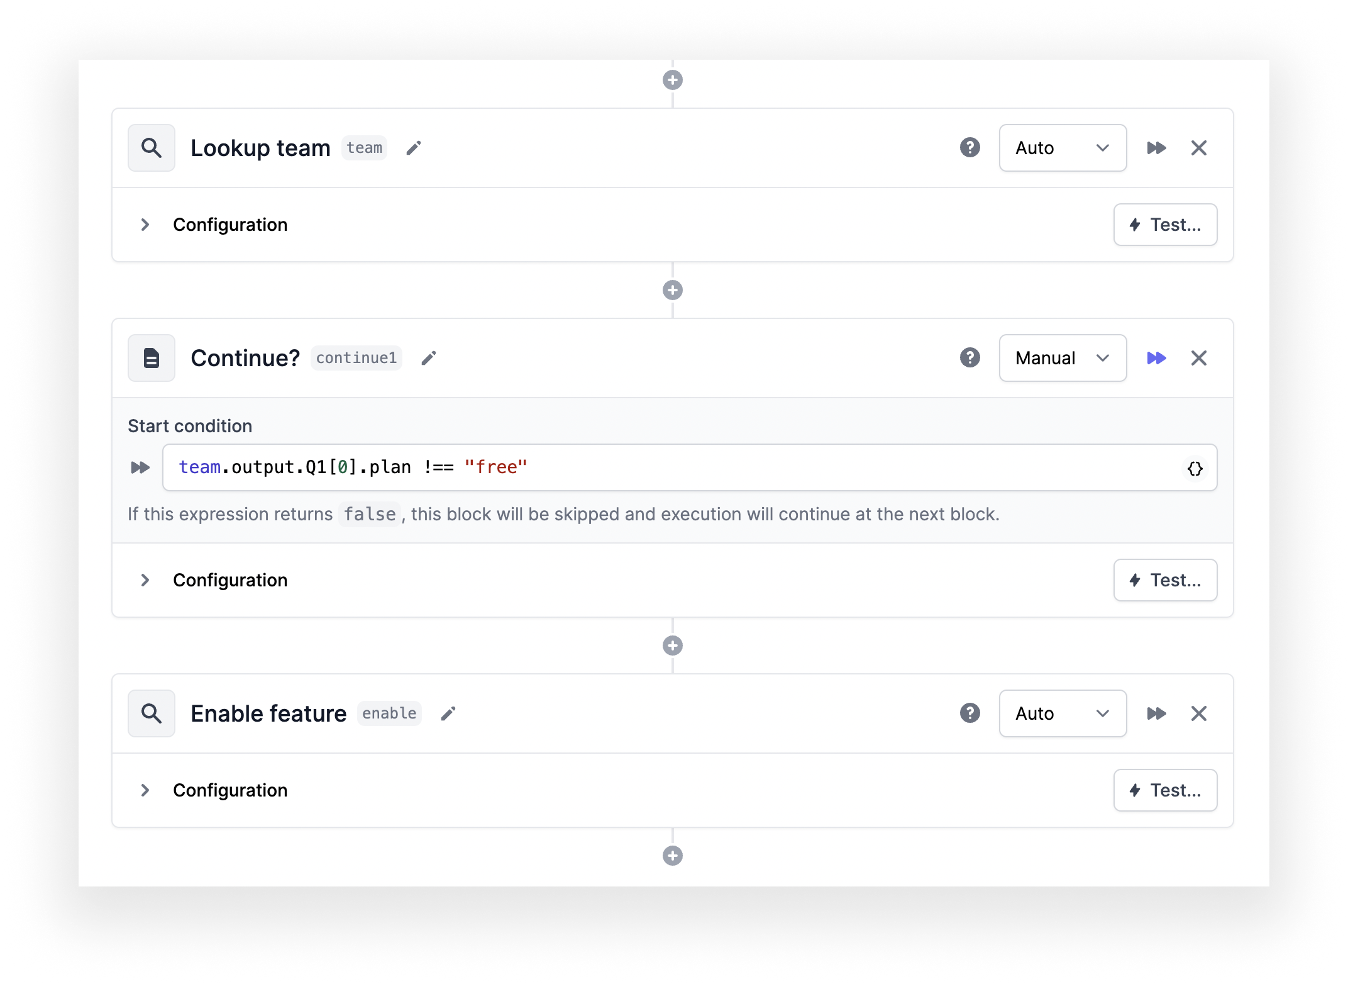Open help for the Continue? block
1348x984 pixels.
(x=970, y=357)
